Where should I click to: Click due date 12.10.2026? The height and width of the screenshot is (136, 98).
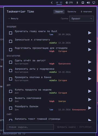pos(64,43)
